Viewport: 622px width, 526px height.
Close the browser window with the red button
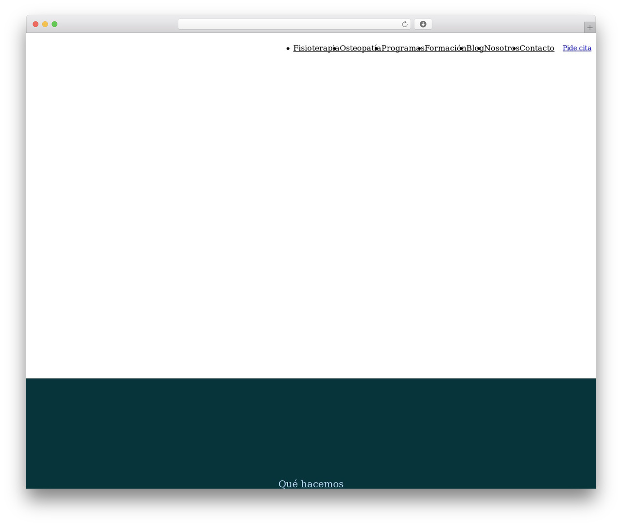[x=35, y=24]
